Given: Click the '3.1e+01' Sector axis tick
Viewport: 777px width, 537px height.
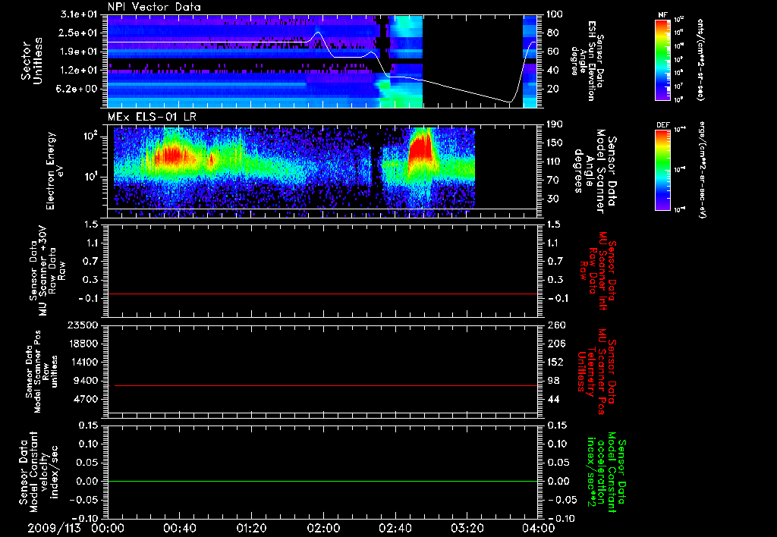Looking at the screenshot, I should 79,14.
